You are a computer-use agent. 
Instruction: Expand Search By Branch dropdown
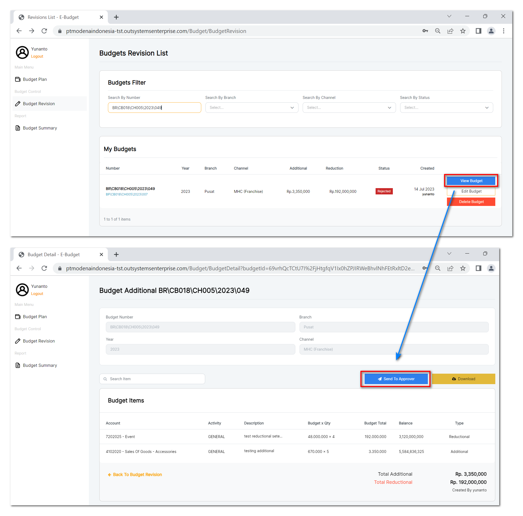251,108
